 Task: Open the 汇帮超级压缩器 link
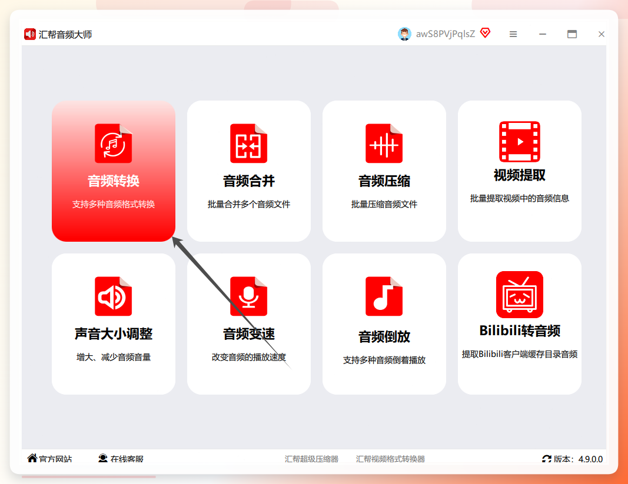tap(311, 459)
